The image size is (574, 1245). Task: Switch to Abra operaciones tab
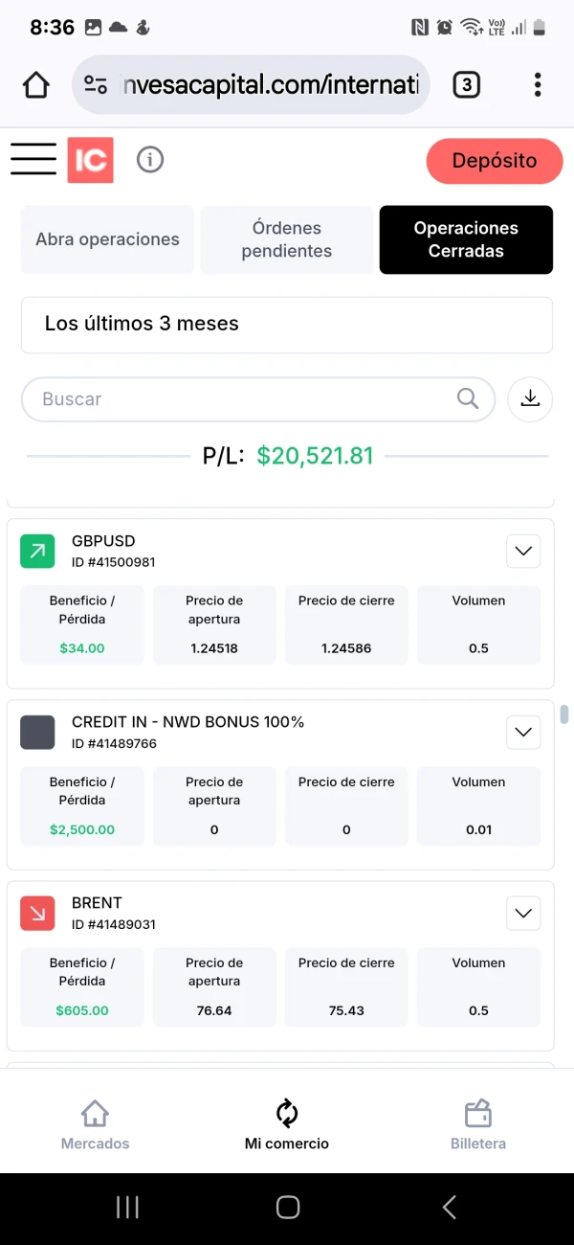pos(107,239)
